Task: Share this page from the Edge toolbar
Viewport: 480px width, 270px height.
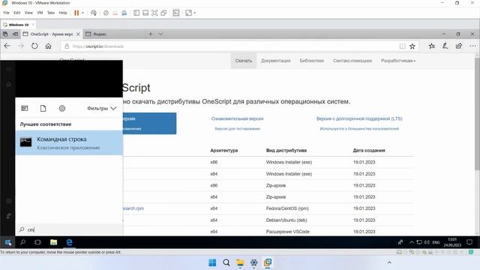Action: [458, 46]
